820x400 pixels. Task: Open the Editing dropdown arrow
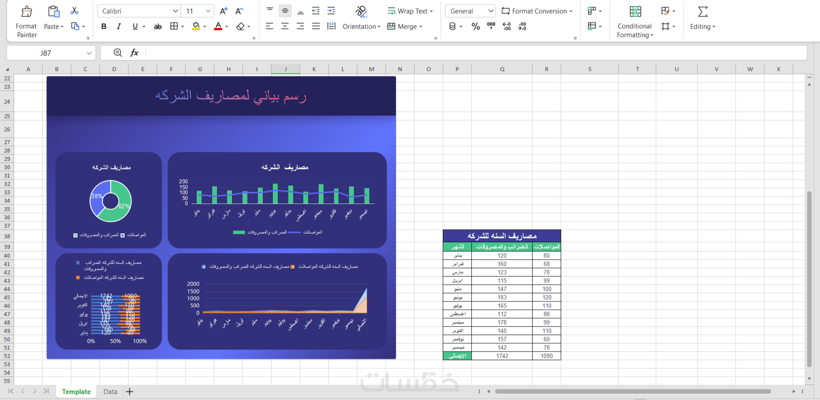[714, 27]
